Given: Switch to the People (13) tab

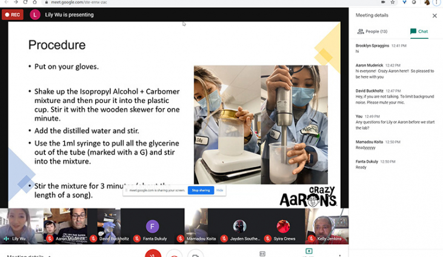Looking at the screenshot, I should pos(372,32).
